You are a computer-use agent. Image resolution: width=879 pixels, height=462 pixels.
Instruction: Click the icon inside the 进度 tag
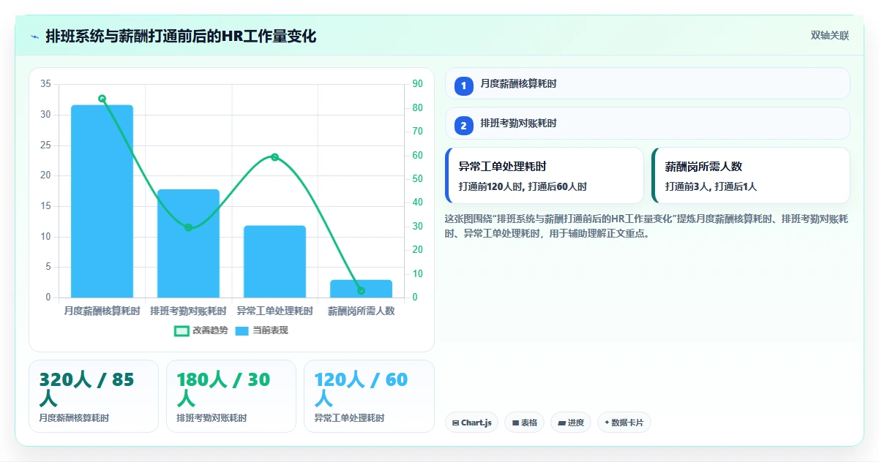pos(561,423)
